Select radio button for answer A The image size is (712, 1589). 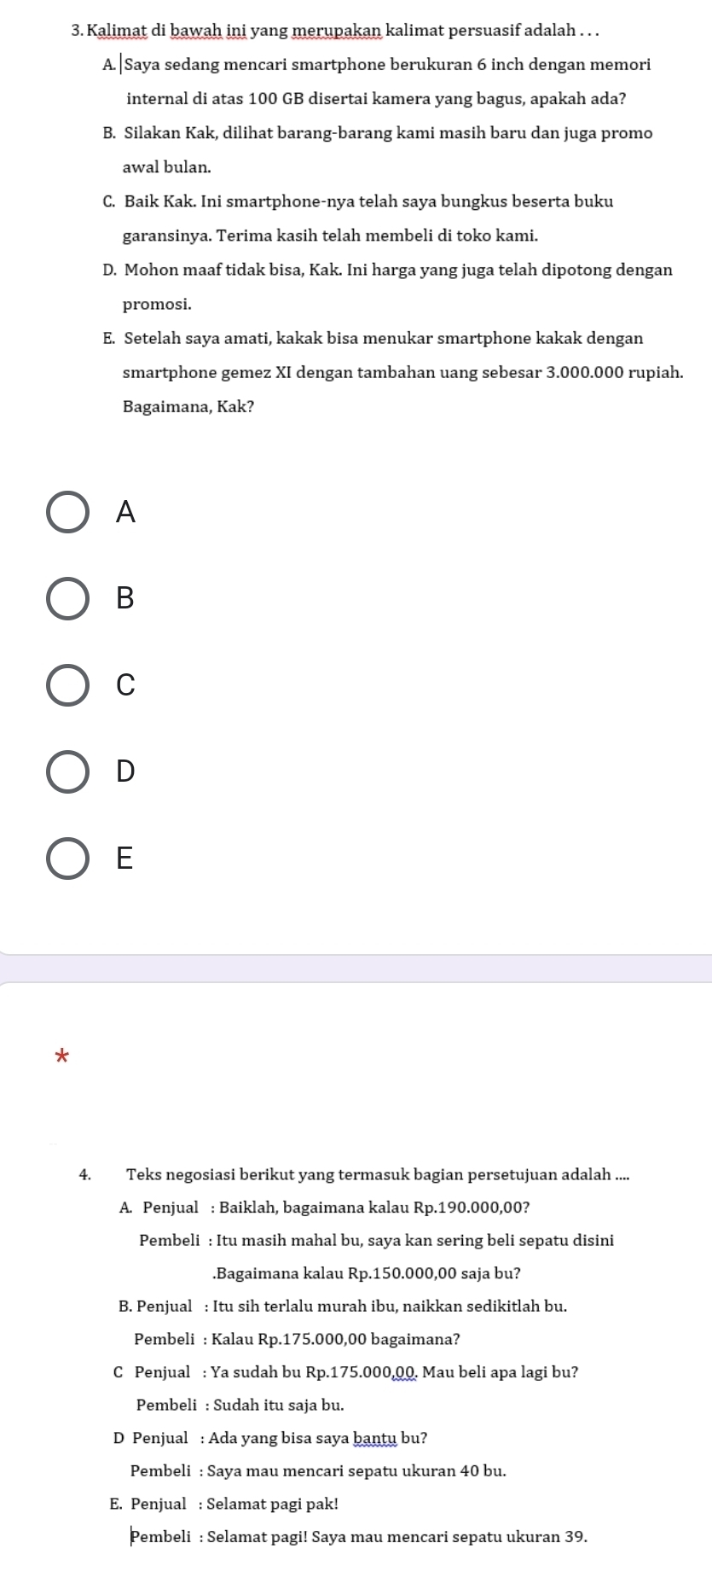(x=67, y=512)
